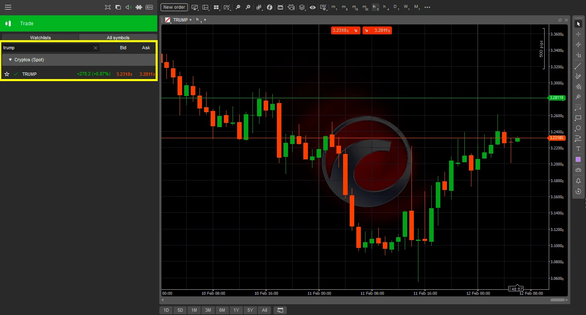Select the text annotation tool
Screen dimensions: 586x315
tap(578, 149)
